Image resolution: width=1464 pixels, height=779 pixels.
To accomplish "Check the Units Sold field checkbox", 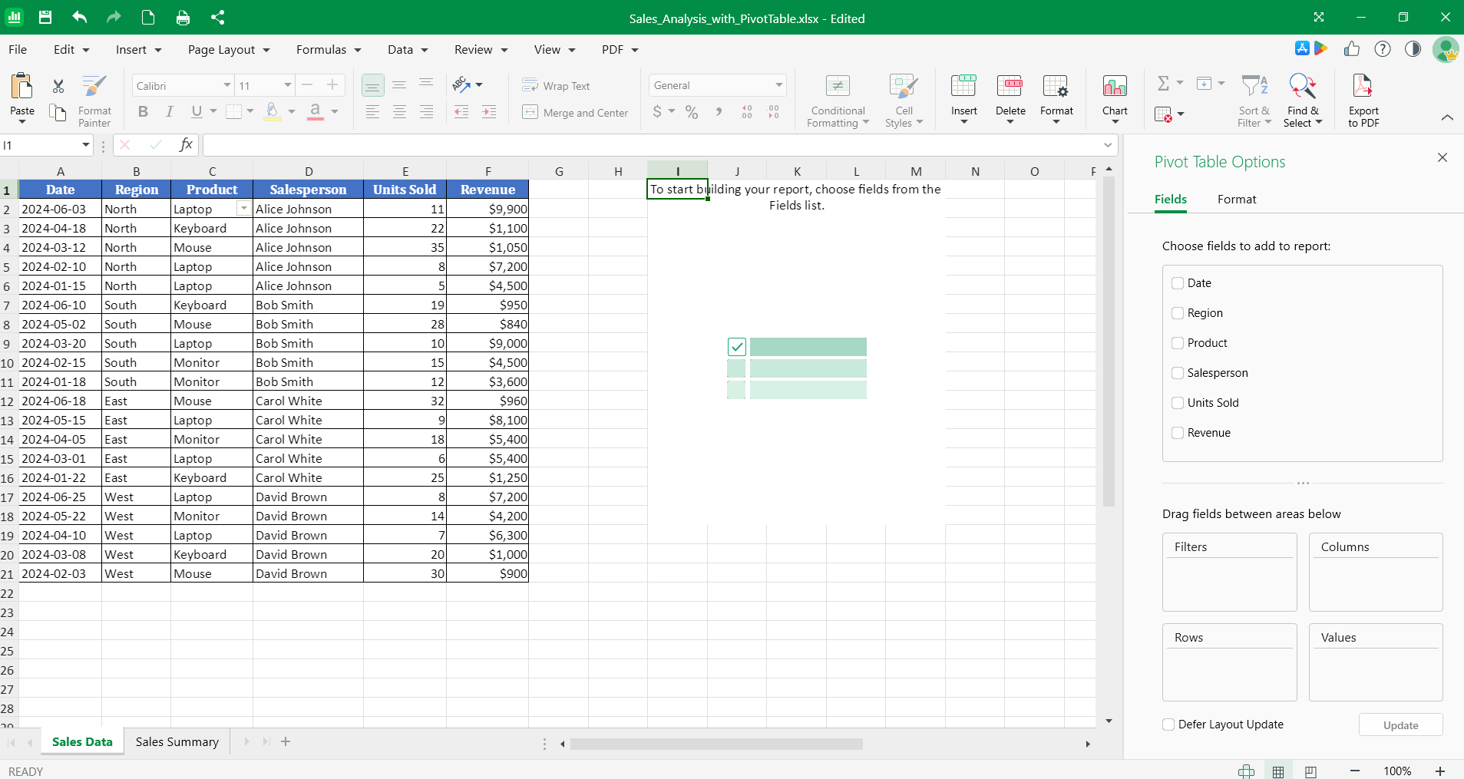I will coord(1178,403).
